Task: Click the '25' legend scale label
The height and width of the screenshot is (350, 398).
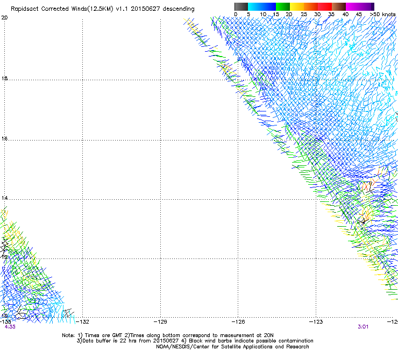Action: pos(304,15)
